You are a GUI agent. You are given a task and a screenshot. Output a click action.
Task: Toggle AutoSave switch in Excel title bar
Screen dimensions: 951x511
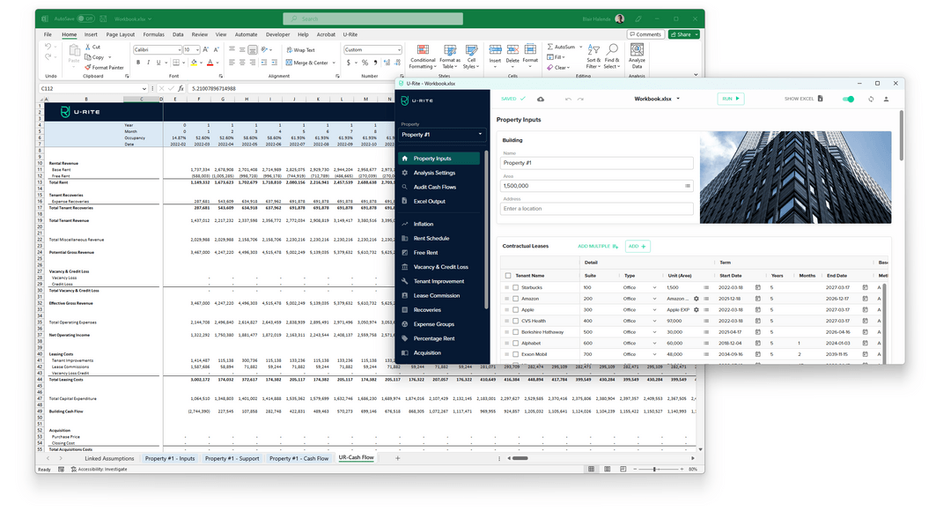85,19
